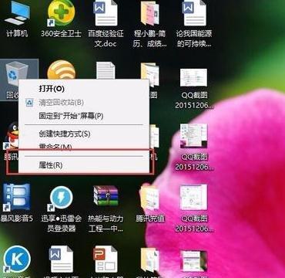Select the 暴风影音5 shortcut icon
Viewport: 285px width, 278px height.
click(17, 197)
